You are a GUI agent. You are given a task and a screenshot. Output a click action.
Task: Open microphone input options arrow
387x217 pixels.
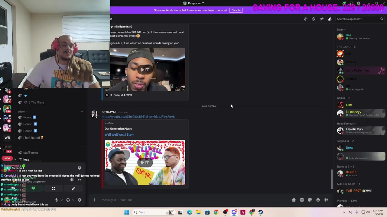(61, 200)
